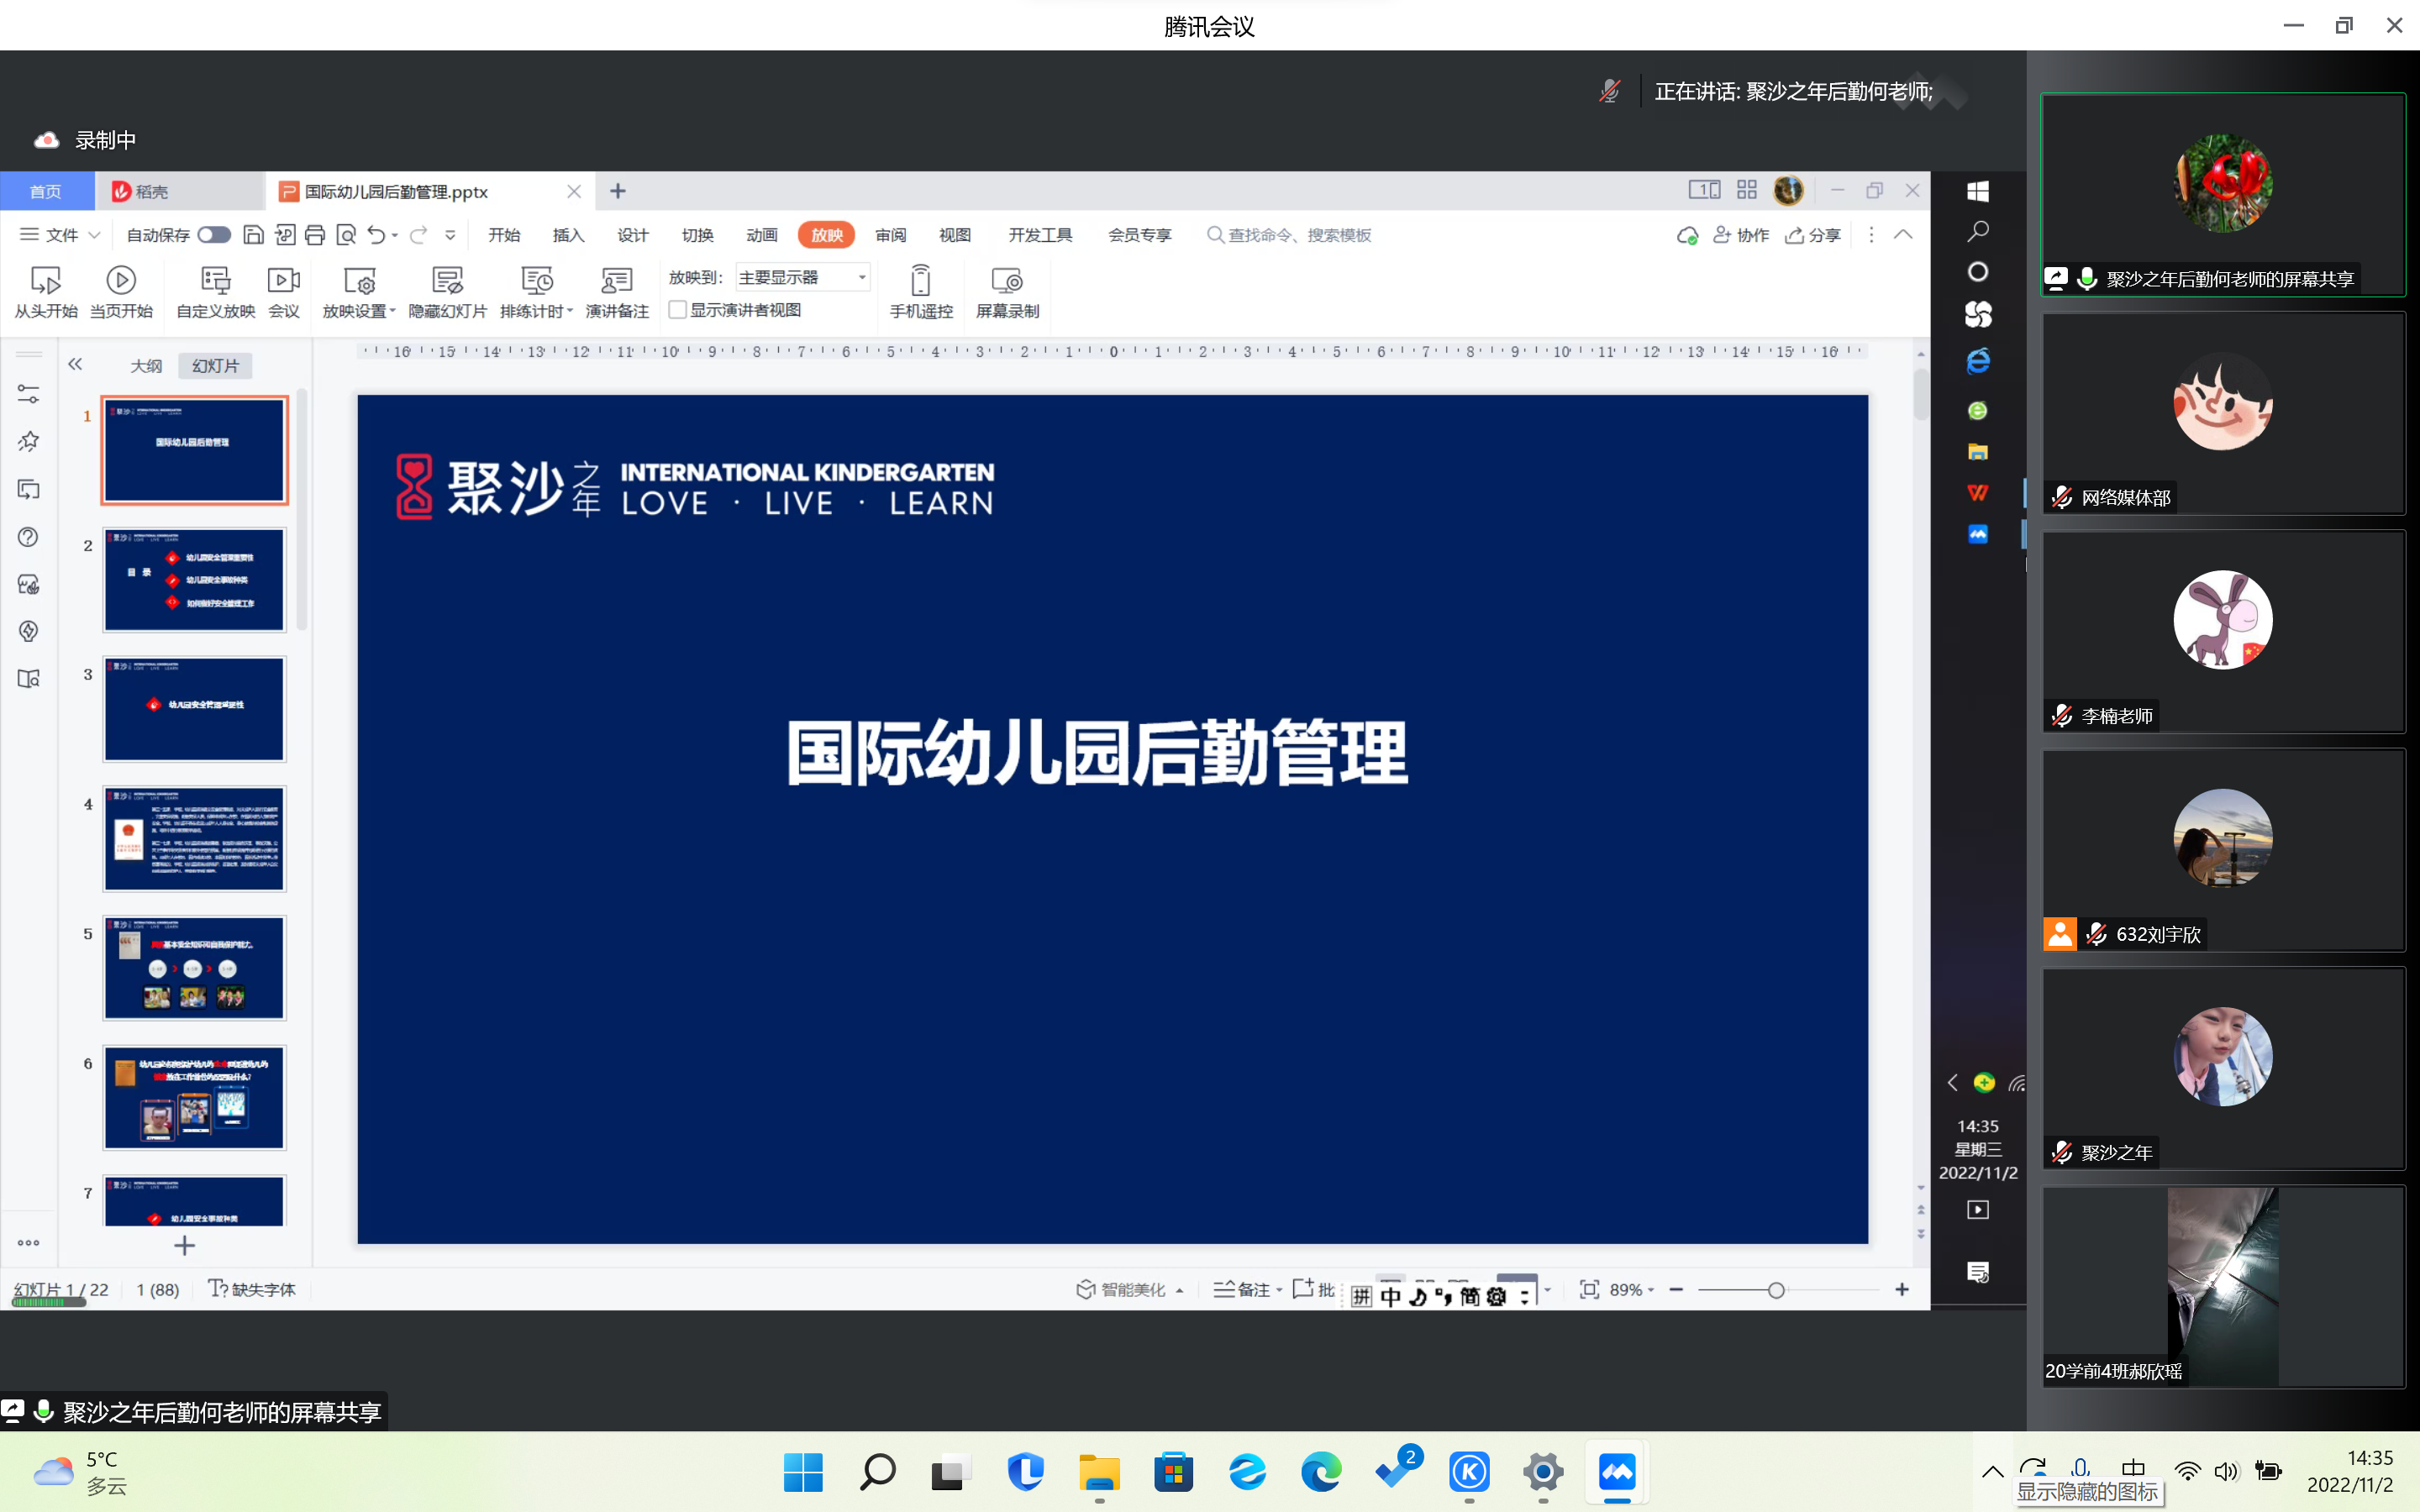Select slide 5 thumbnail in panel
Image resolution: width=2420 pixels, height=1512 pixels.
pyautogui.click(x=194, y=968)
